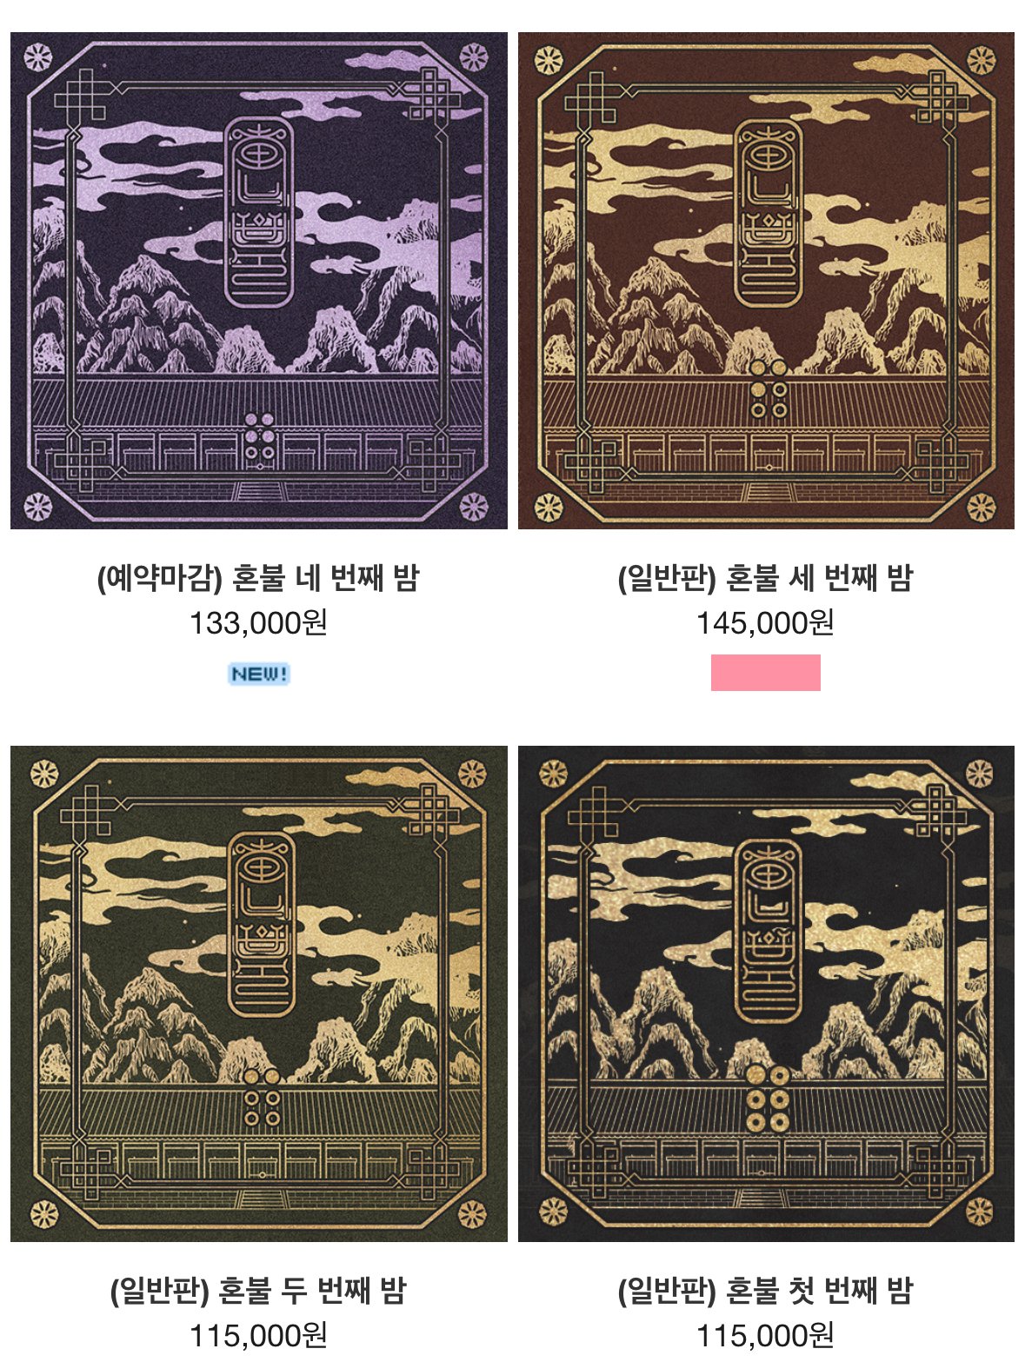
Task: Click the (일반판) 혼불 세 번째 밤 title
Action: [x=766, y=578]
